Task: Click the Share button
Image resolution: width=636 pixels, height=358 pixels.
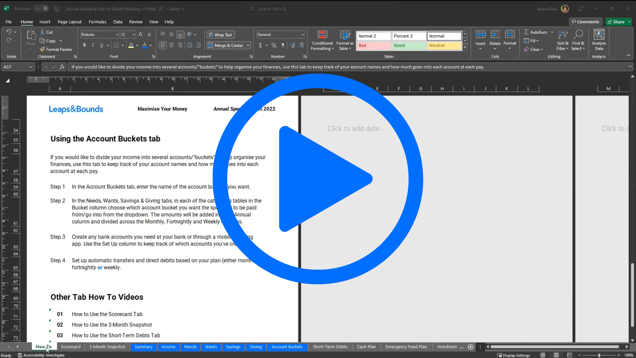Action: (616, 22)
